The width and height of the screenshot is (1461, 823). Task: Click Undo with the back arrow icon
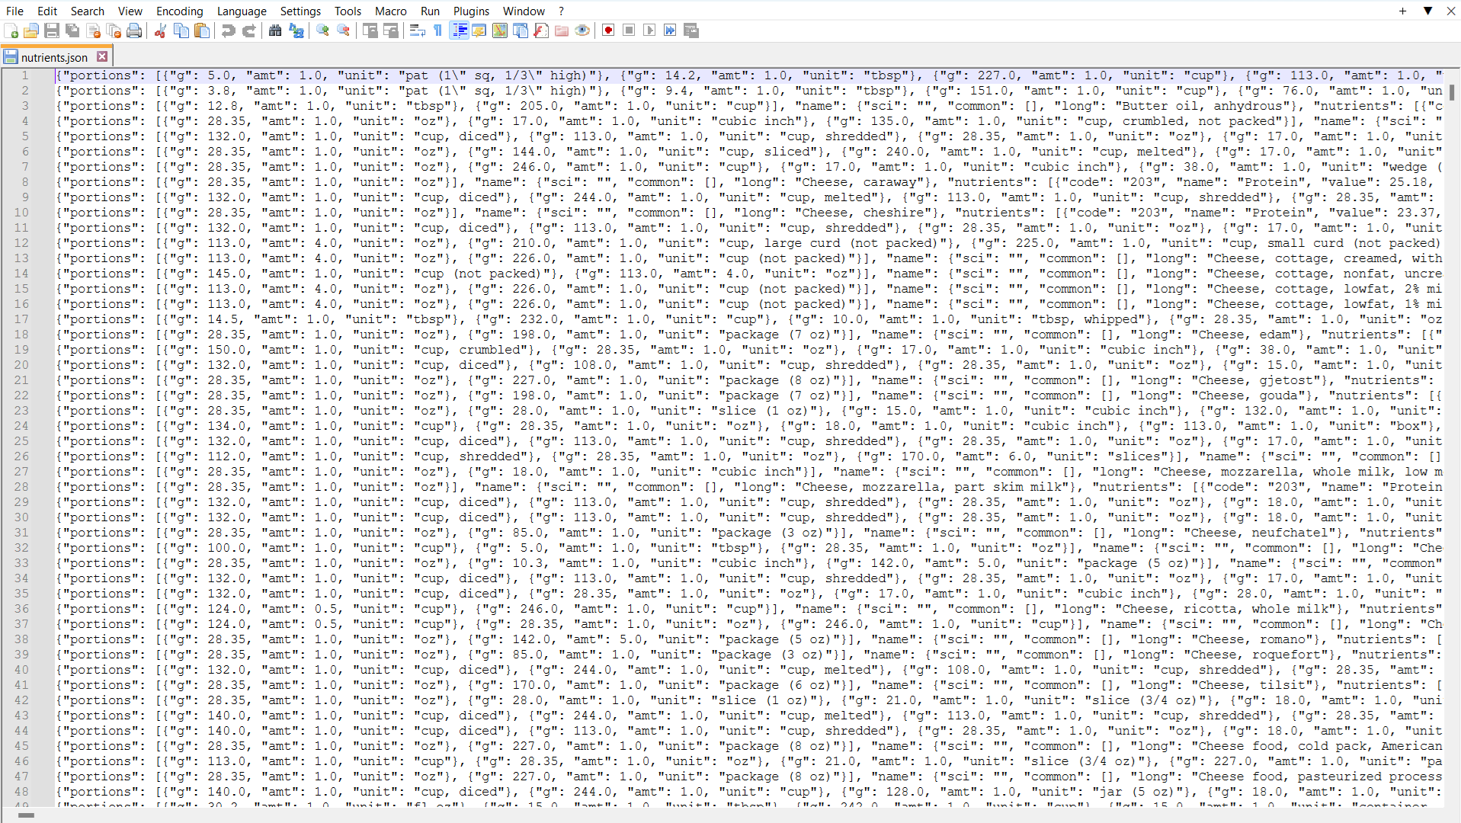coord(229,30)
